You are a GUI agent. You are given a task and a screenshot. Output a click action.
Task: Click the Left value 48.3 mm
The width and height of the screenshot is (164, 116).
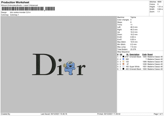click(x=134, y=27)
